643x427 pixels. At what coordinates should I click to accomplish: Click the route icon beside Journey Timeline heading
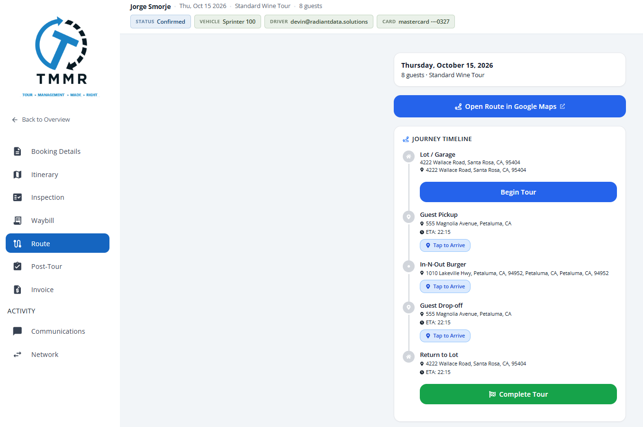(x=406, y=139)
